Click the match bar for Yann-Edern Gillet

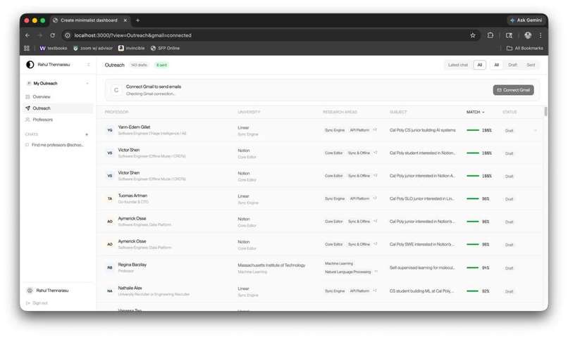point(473,130)
